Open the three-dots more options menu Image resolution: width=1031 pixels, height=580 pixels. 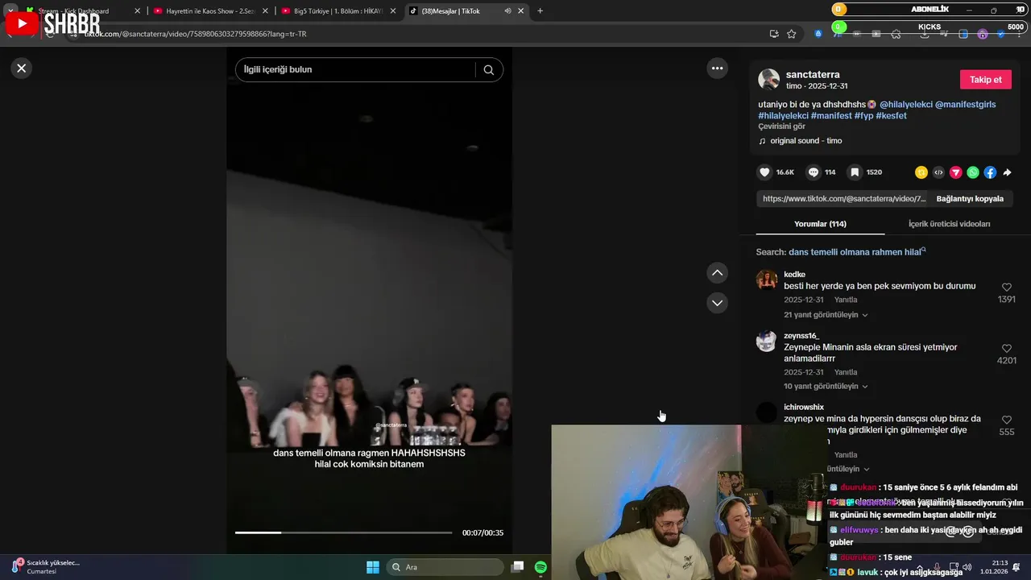(717, 68)
